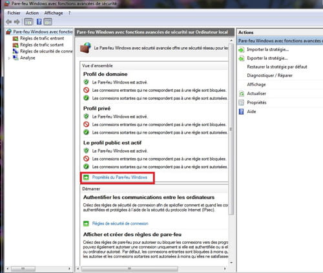The width and height of the screenshot is (323, 273).
Task: Click the firewall globe icon in overview banner
Action: [86, 48]
